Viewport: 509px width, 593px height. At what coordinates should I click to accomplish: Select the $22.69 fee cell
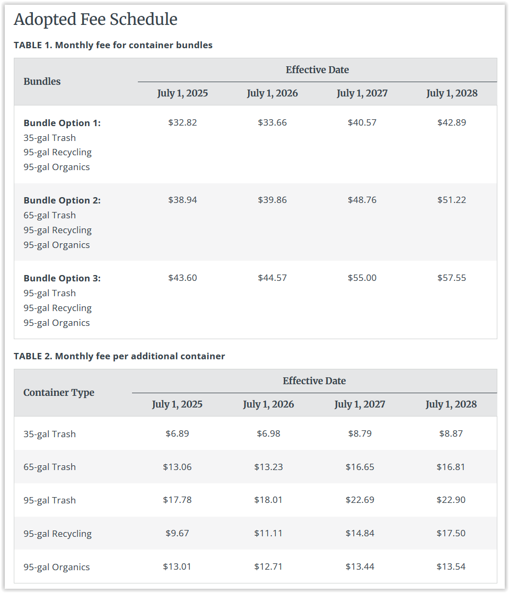pos(360,500)
